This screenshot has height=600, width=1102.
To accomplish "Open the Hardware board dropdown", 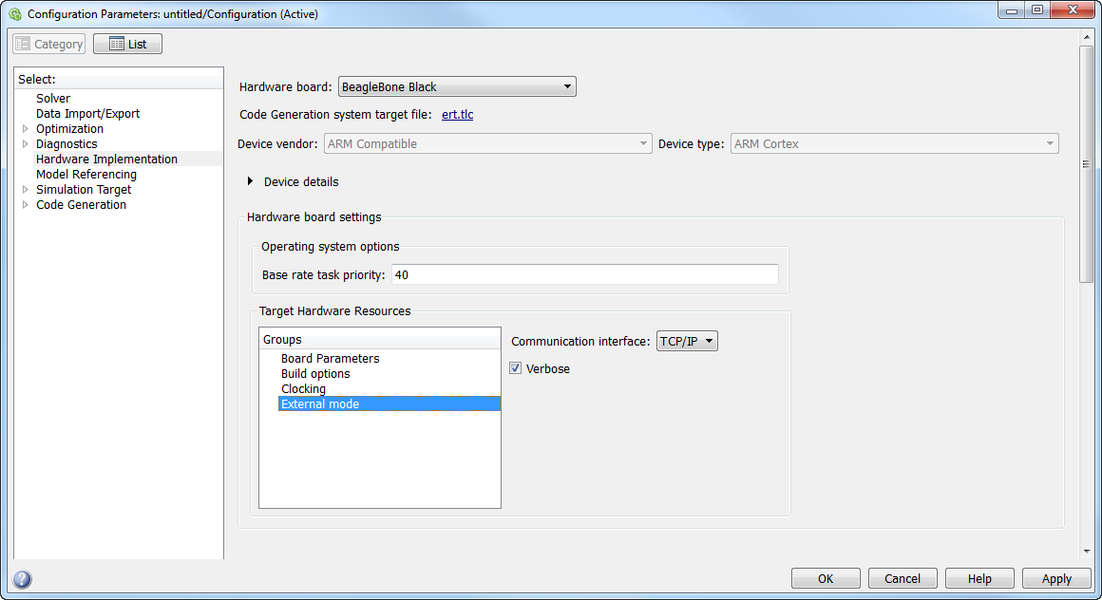I will [x=457, y=86].
